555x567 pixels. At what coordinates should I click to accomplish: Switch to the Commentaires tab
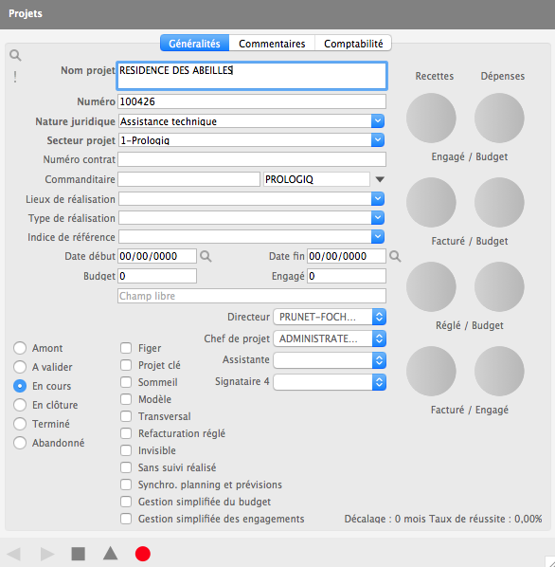(x=272, y=44)
